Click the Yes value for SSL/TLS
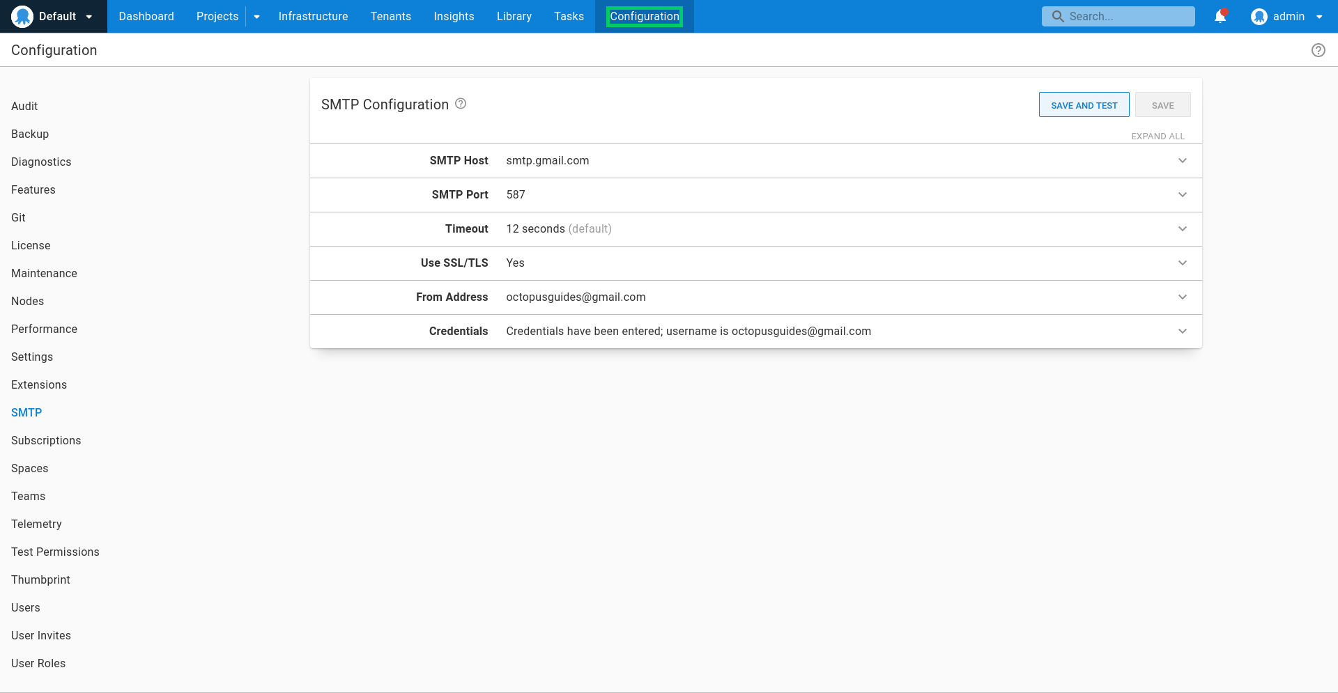Image resolution: width=1338 pixels, height=693 pixels. click(x=515, y=263)
